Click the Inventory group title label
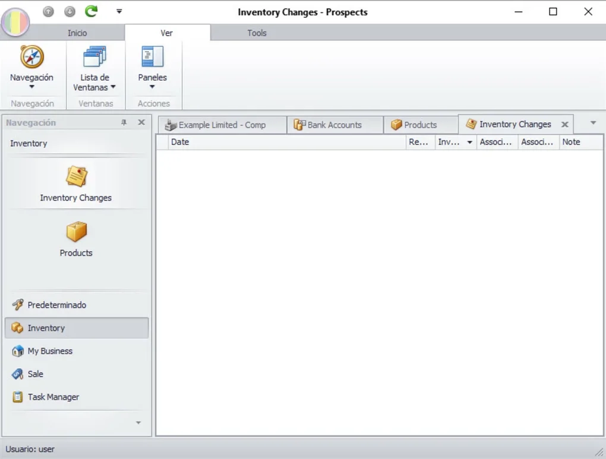Viewport: 606px width, 459px height. tap(29, 143)
